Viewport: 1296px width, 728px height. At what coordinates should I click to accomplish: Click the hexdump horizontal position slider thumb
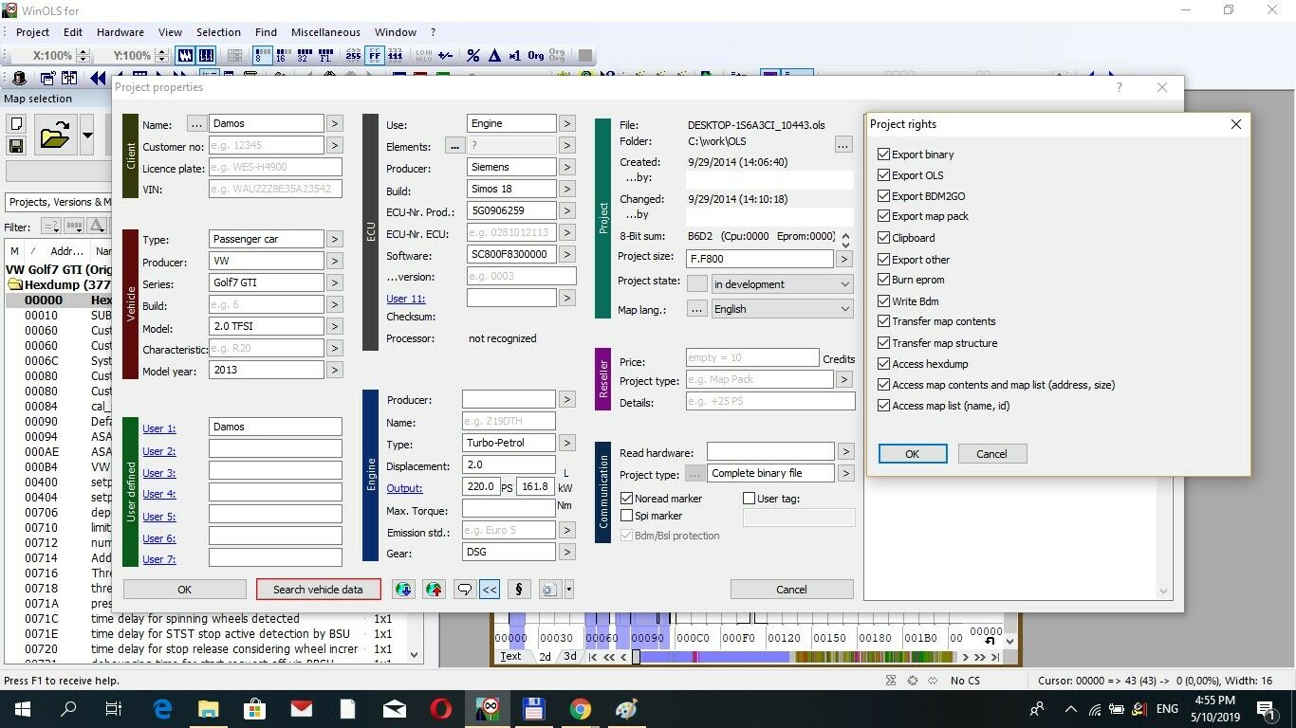[636, 656]
